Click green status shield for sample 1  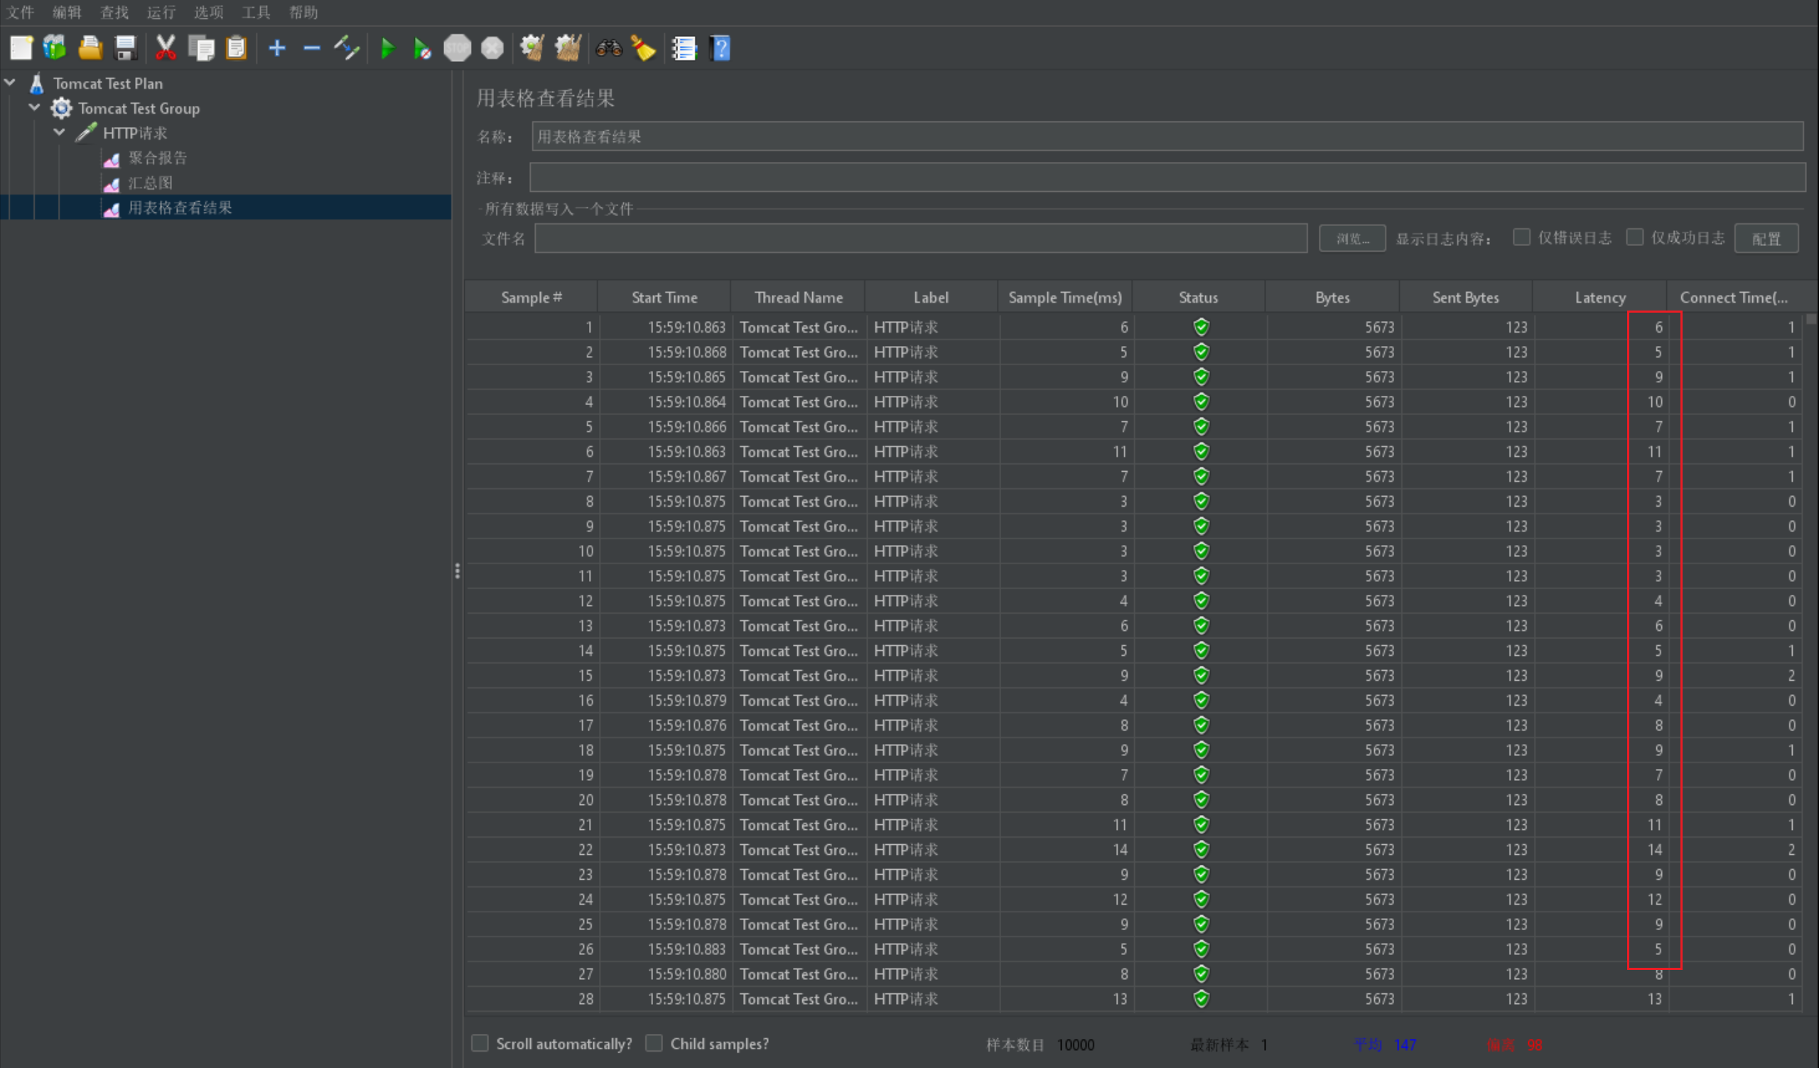pos(1201,328)
